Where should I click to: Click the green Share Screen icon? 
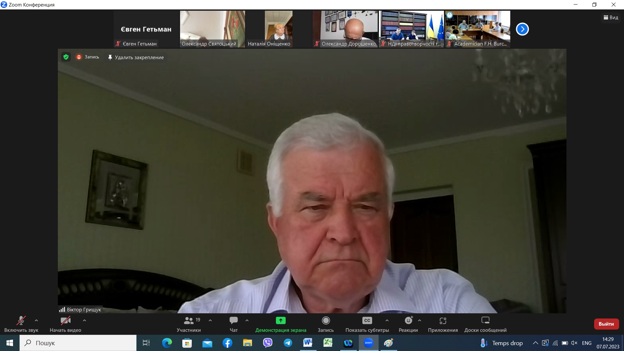coord(280,321)
